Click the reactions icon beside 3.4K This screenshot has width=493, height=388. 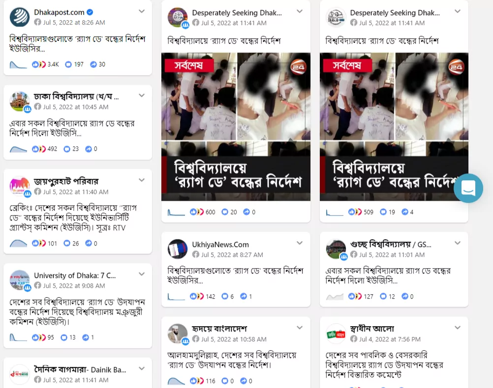(39, 64)
